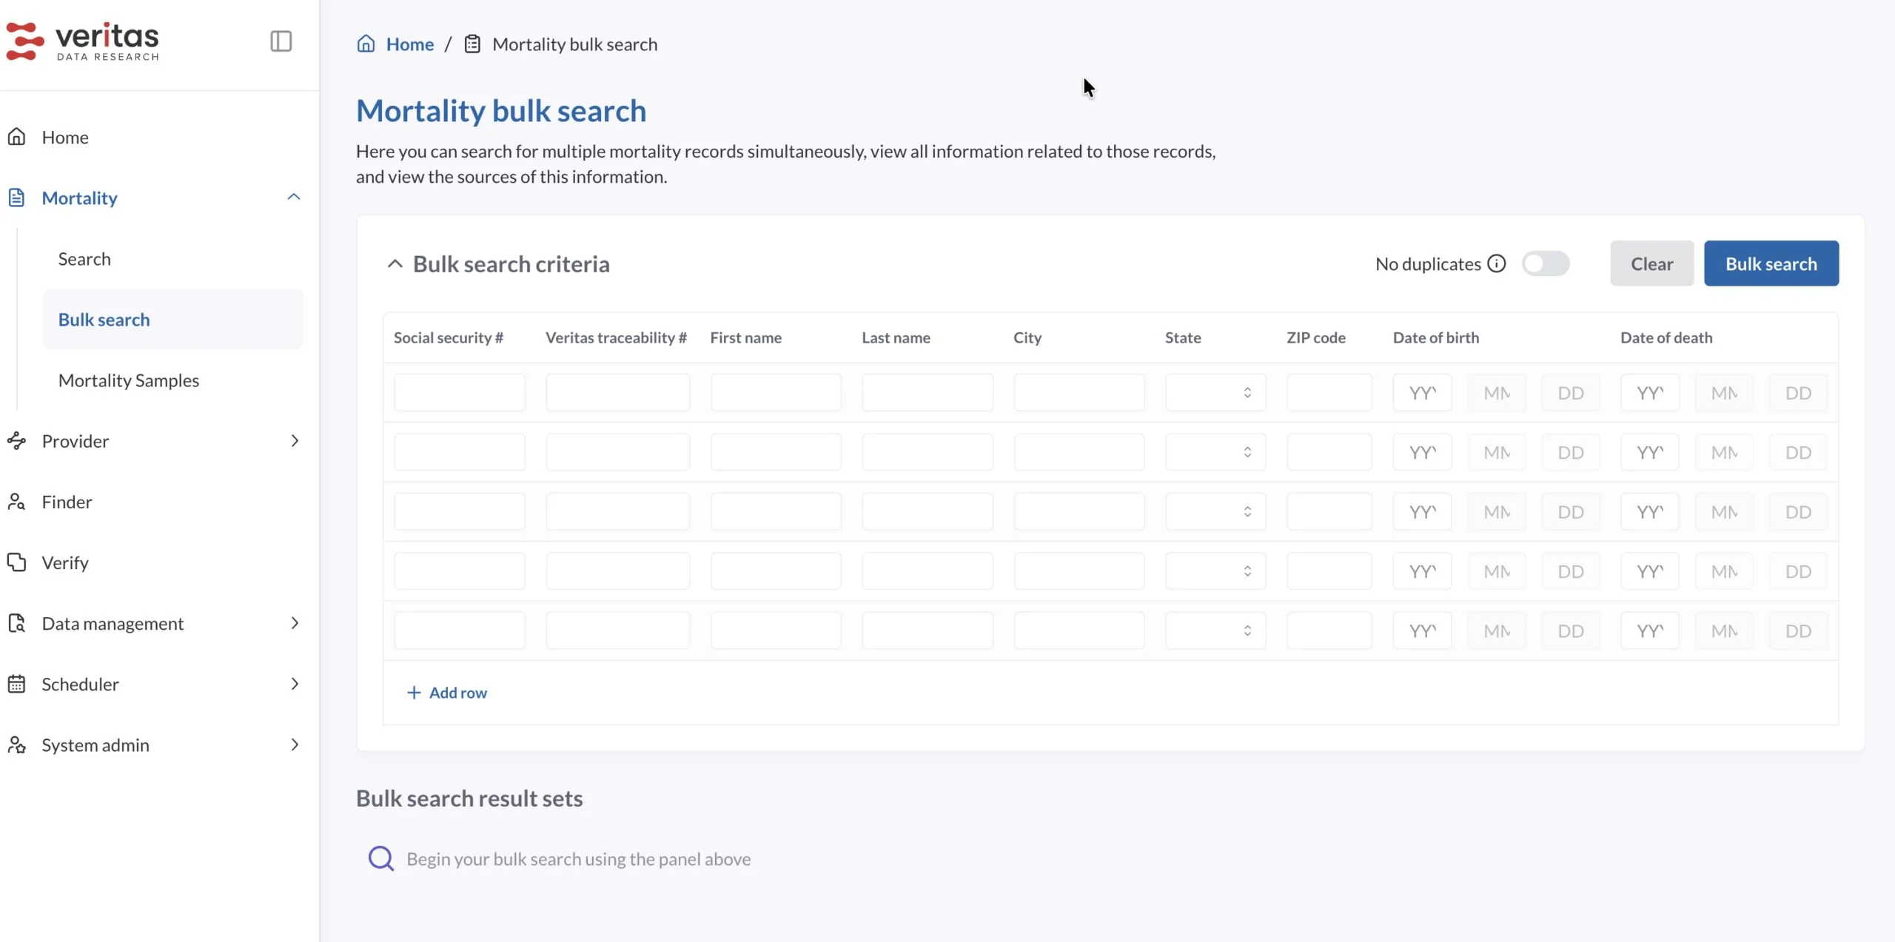Click the System admin user icon
Screen dimensions: 1895x942
pos(16,744)
